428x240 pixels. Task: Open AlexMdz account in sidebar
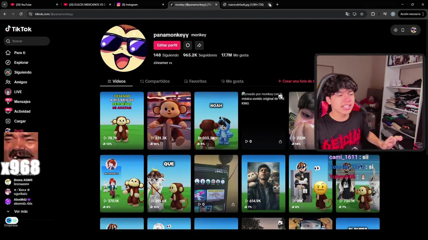coord(19,202)
